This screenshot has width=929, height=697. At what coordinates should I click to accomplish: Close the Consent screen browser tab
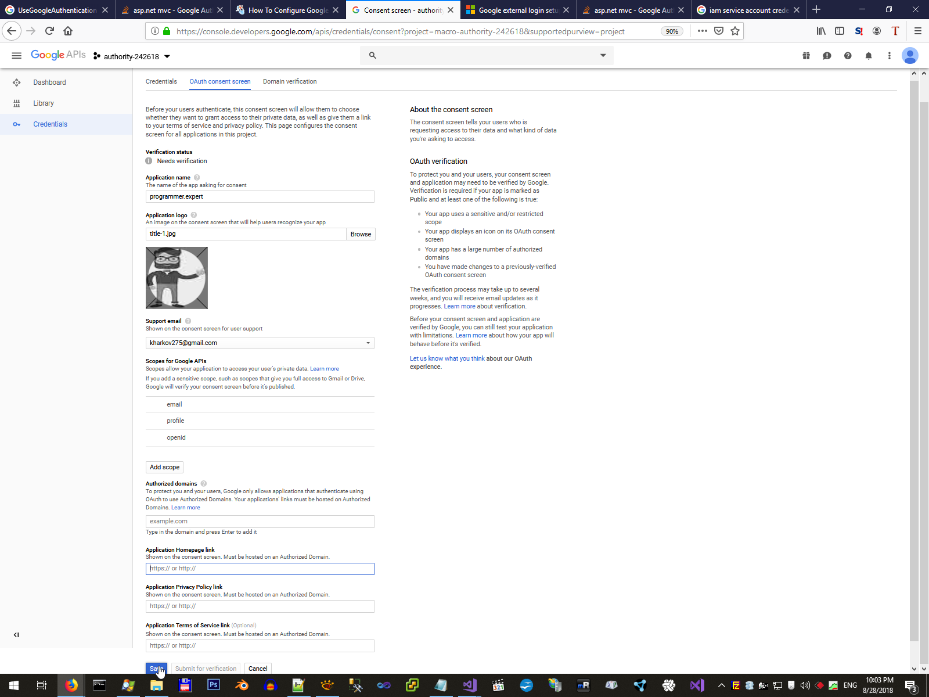pos(451,10)
